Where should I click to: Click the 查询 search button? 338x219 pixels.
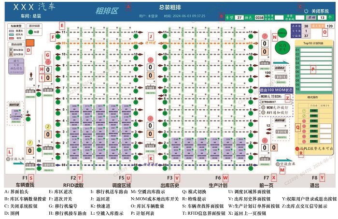click(x=311, y=17)
